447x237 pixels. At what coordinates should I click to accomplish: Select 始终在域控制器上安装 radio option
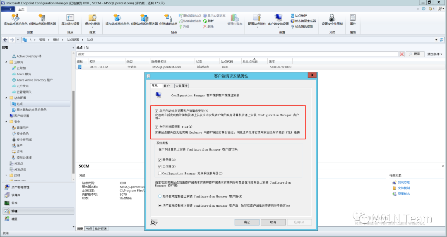tap(160, 196)
